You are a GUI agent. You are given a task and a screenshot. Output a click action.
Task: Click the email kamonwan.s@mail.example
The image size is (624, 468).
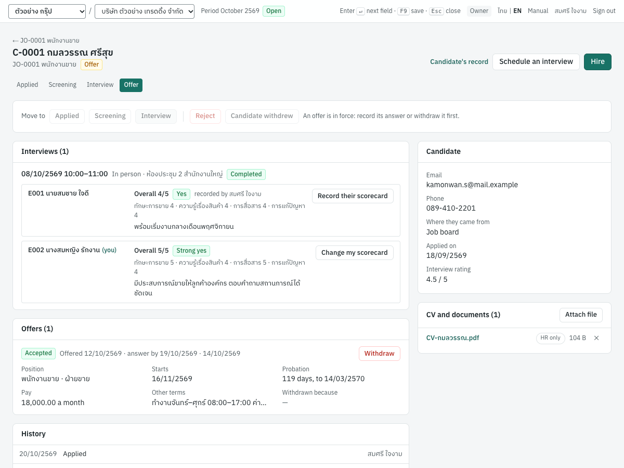472,185
